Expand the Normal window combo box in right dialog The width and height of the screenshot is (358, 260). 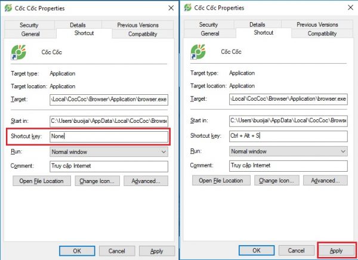[x=288, y=151]
